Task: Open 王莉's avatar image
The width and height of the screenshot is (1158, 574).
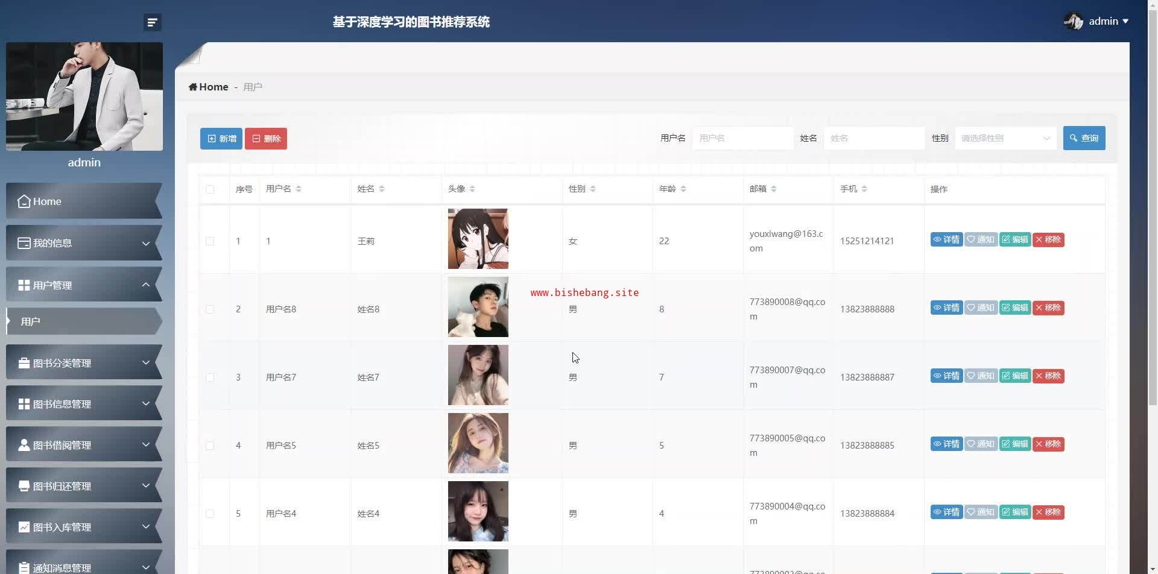Action: [478, 239]
